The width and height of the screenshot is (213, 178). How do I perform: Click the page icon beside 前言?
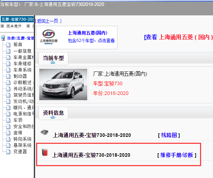pos(8,45)
